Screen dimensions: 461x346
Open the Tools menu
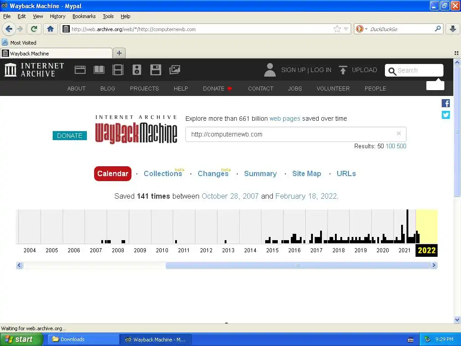click(x=108, y=16)
